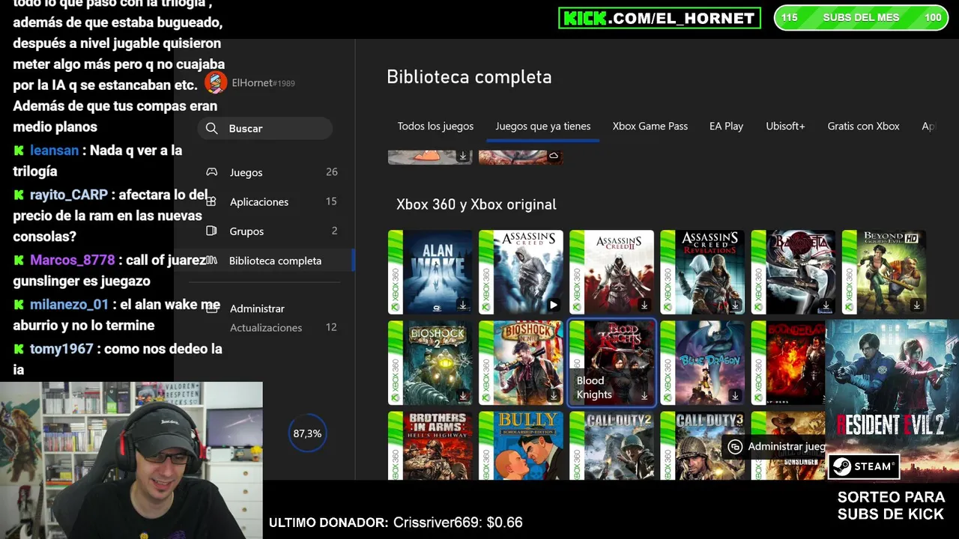The height and width of the screenshot is (539, 959).
Task: Click the download icon on the BioShock Infinite tile
Action: (x=554, y=396)
